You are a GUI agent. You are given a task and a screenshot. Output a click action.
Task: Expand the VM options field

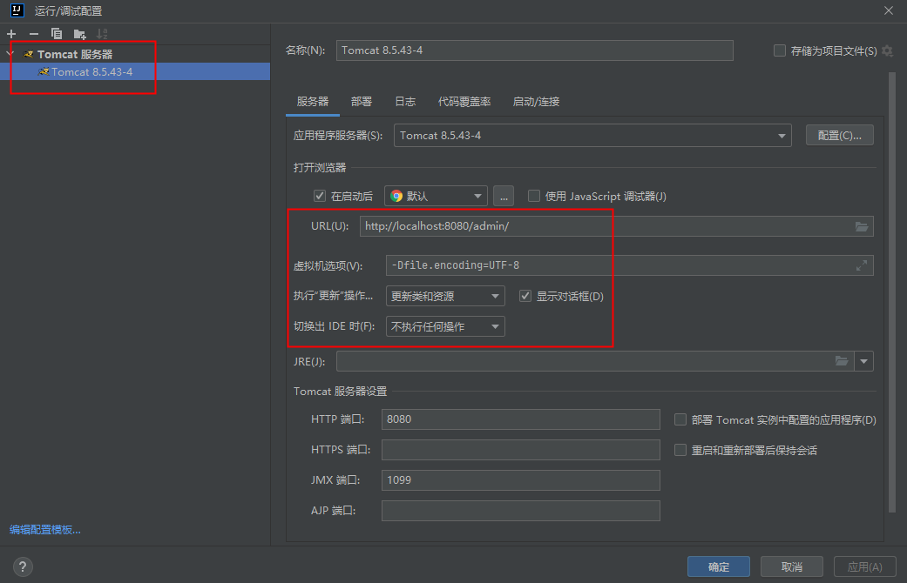click(x=862, y=265)
